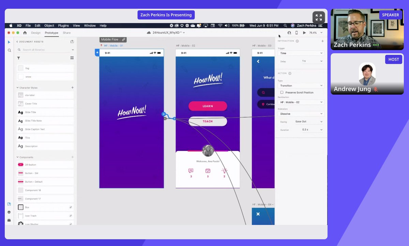The width and height of the screenshot is (409, 246).
Task: Click the export icon atop Document Assets panel
Action: (x=72, y=41)
